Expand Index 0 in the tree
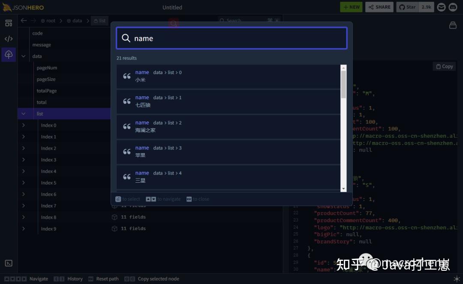The width and height of the screenshot is (463, 284). pyautogui.click(x=24, y=125)
